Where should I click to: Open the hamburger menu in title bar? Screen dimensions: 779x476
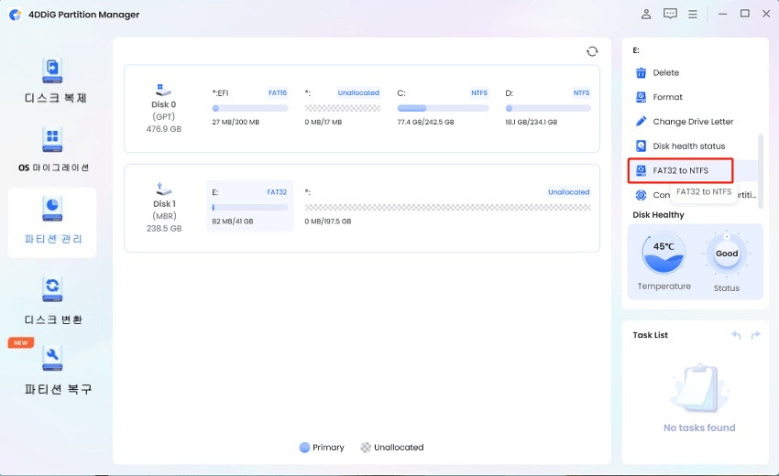click(693, 15)
